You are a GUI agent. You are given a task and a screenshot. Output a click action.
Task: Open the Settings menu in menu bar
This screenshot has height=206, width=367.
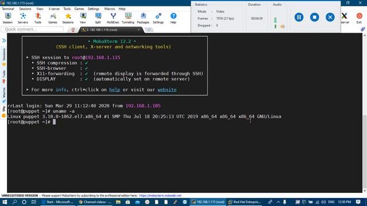(93, 9)
